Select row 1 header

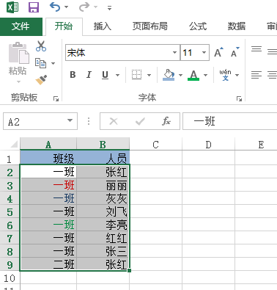click(10, 159)
